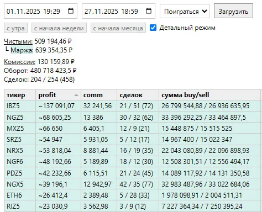The image size is (262, 212).
Task: Click the trades count 42 / 35 (77)
Action: [x=137, y=184]
